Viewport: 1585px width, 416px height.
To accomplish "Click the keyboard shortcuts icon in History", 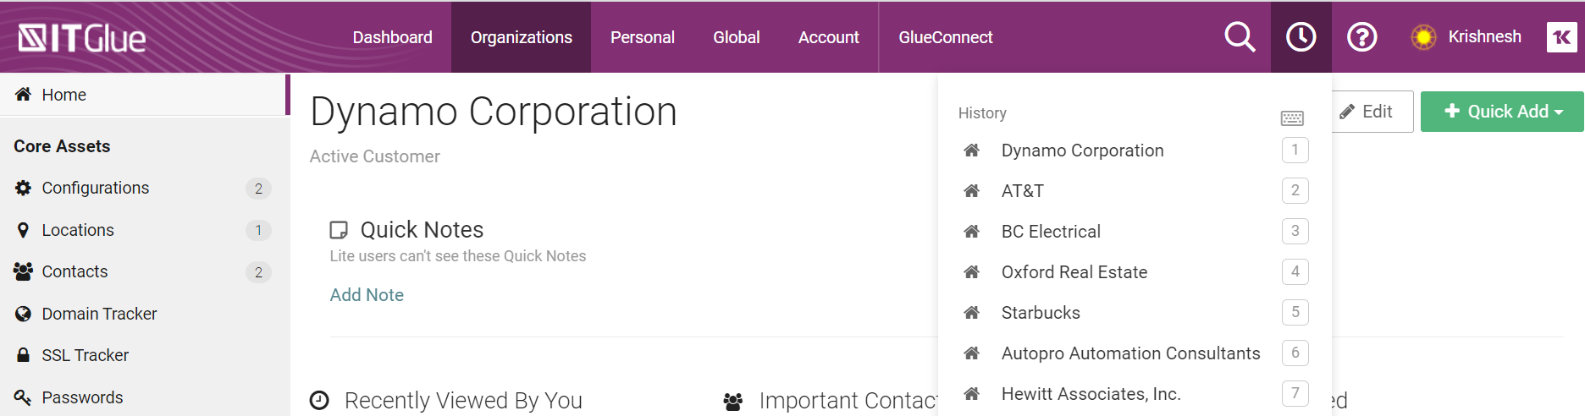I will coord(1292,118).
